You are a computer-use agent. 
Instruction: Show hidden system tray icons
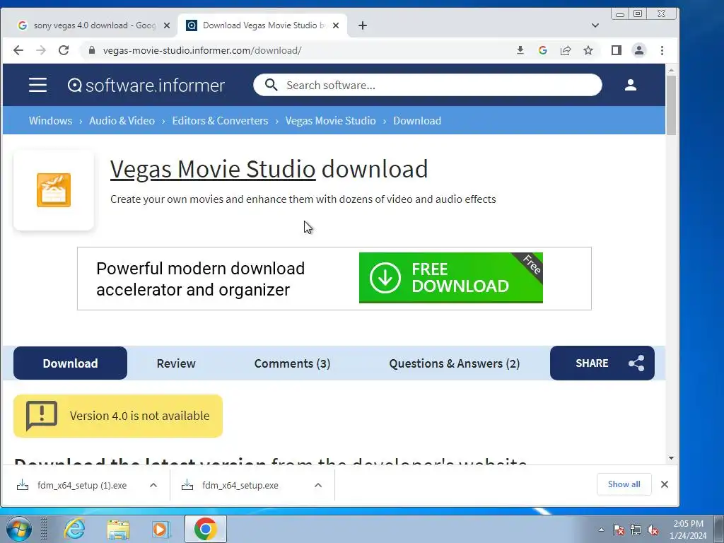[601, 530]
